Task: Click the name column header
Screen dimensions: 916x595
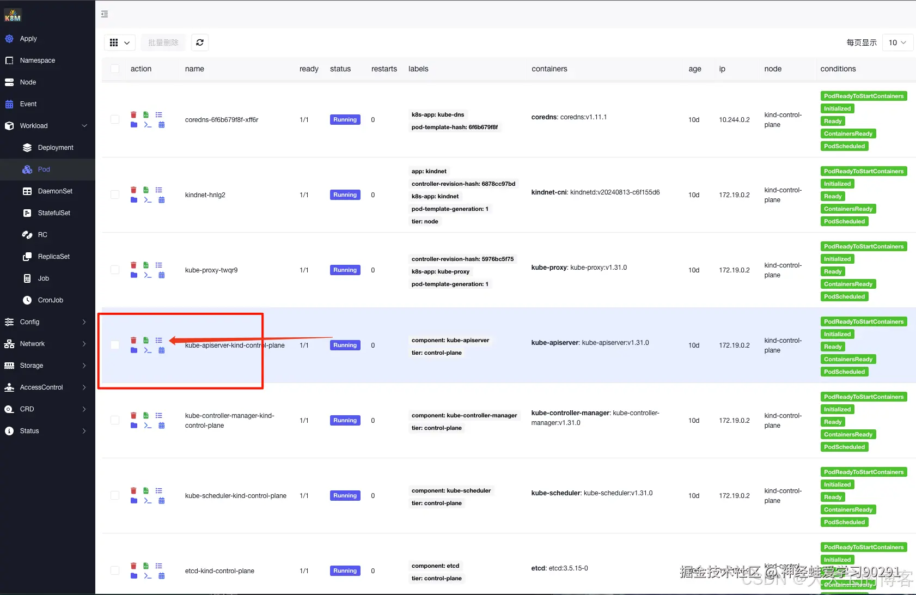Action: (194, 69)
